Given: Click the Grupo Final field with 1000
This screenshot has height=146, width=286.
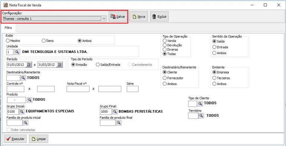Looking at the screenshot, I should [106, 111].
